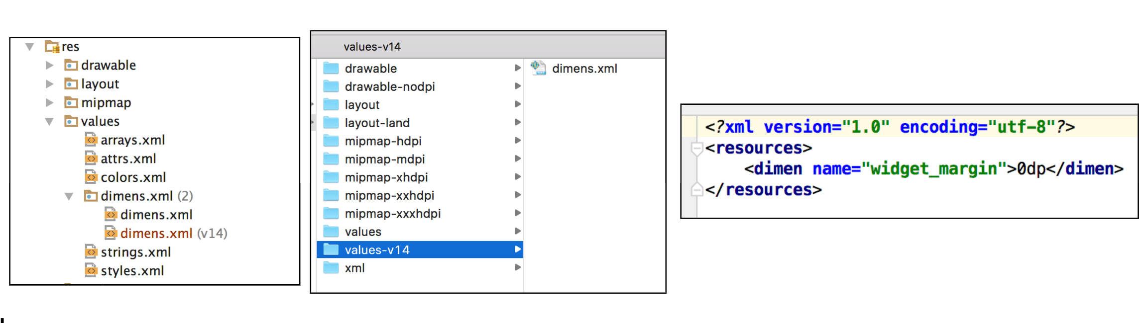Select the drawable-nodpi folder in Finder
Image resolution: width=1146 pixels, height=323 pixels.
pyautogui.click(x=389, y=87)
